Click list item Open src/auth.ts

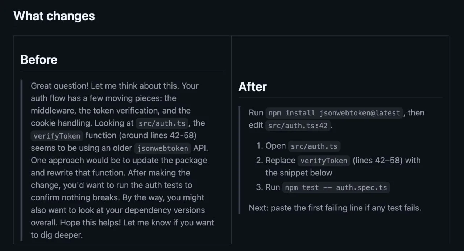point(303,146)
